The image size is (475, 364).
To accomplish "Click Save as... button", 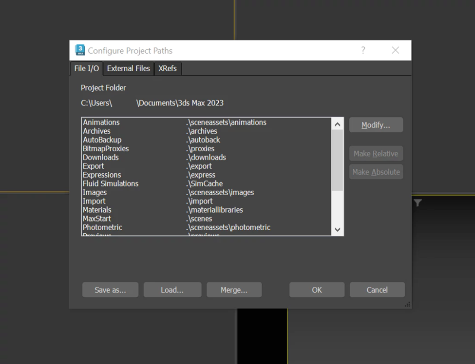I will point(110,290).
